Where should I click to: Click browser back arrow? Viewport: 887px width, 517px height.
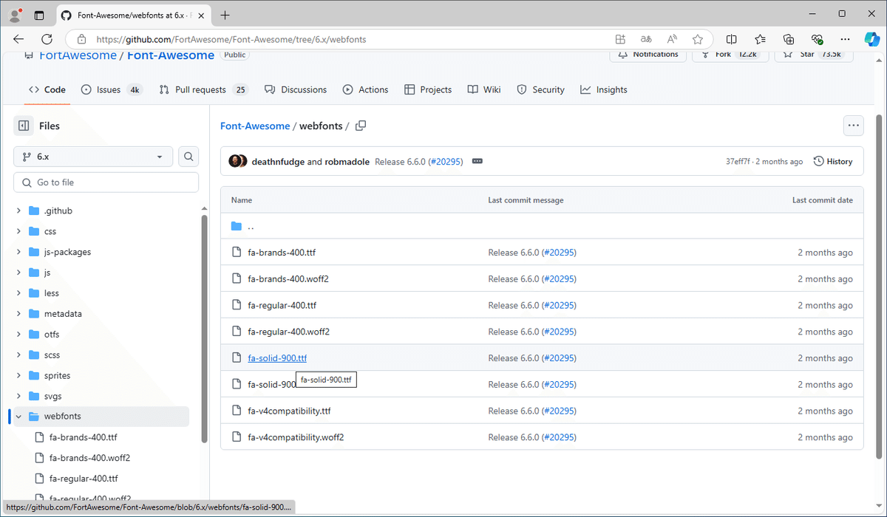point(19,39)
